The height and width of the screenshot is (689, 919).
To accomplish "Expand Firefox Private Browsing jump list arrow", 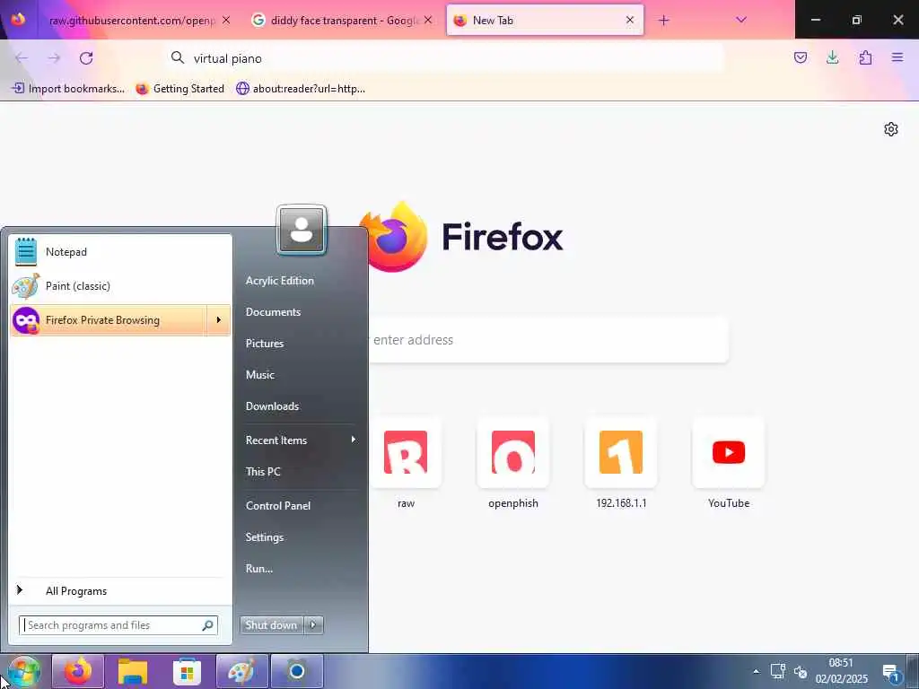I will [x=218, y=320].
